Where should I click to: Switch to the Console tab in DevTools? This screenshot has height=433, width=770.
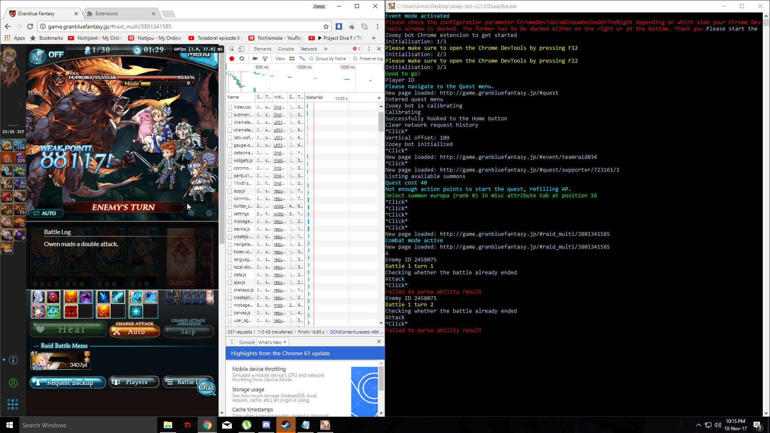[x=286, y=49]
